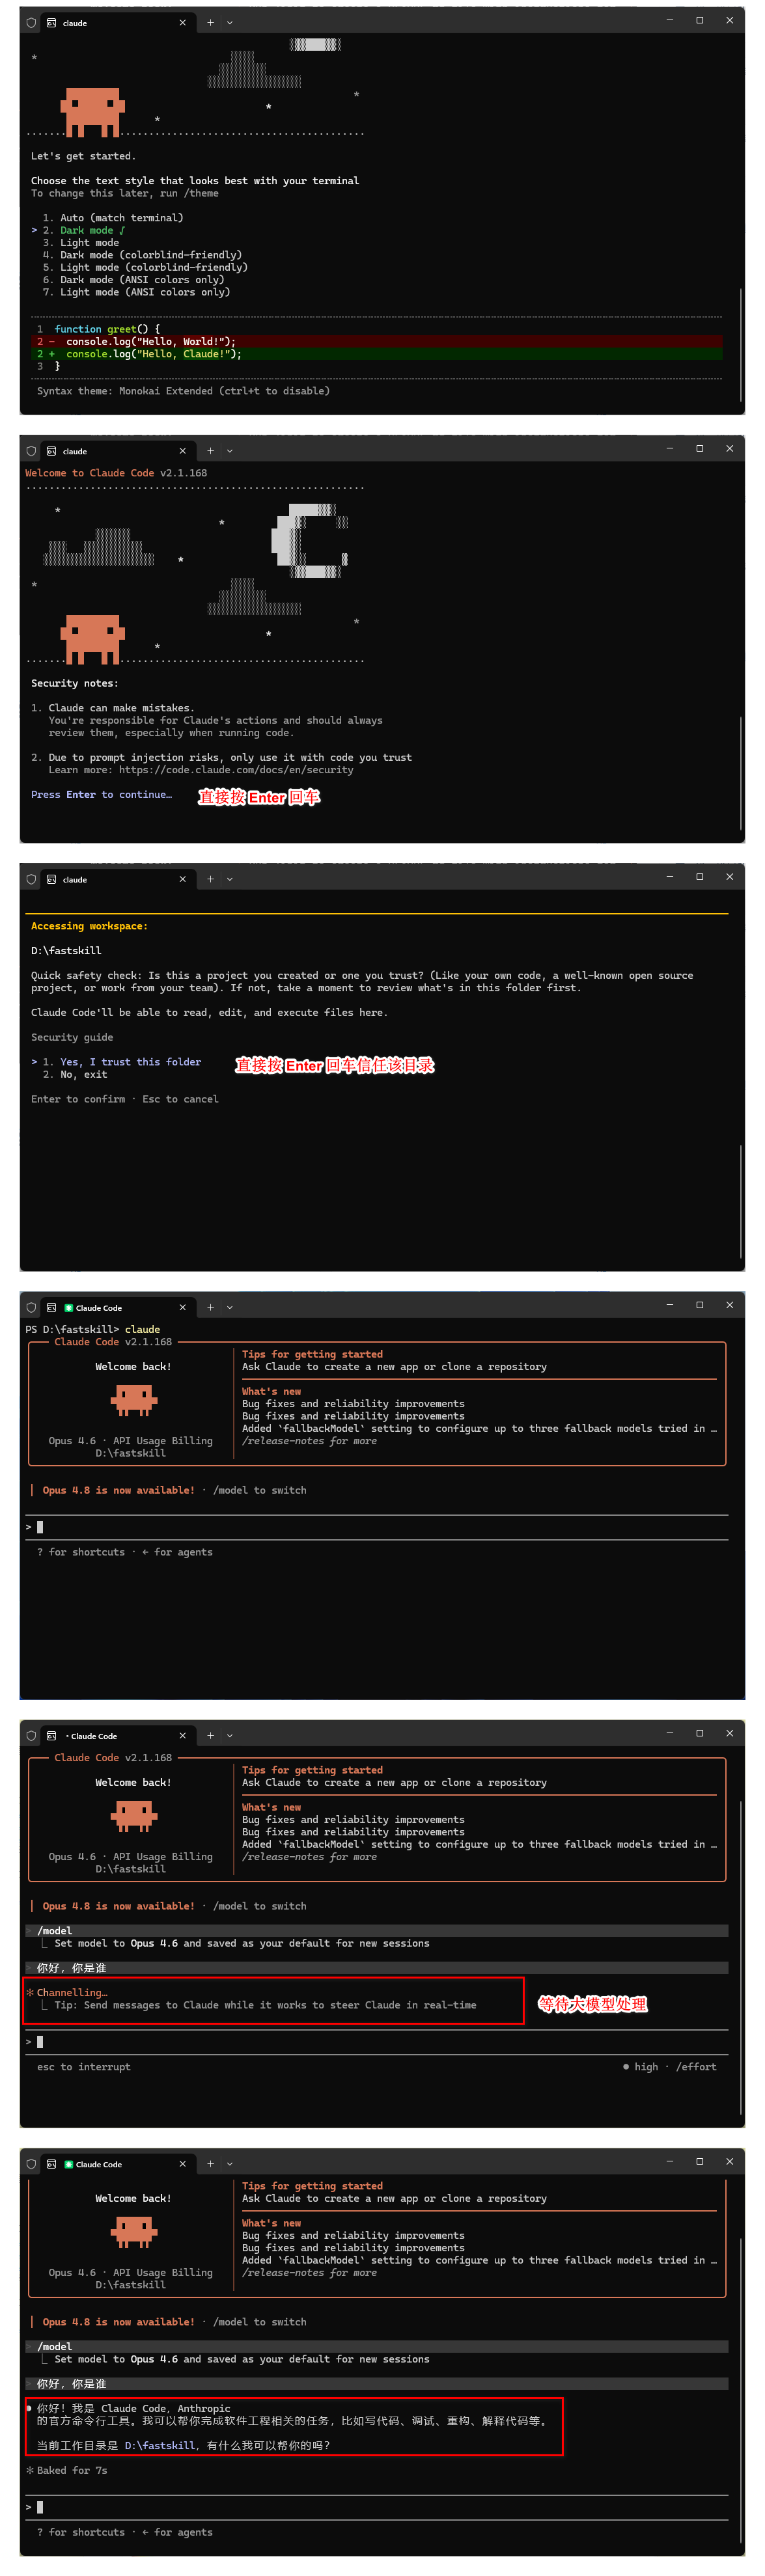Image resolution: width=765 pixels, height=2576 pixels.
Task: Click /release-notes for more in the PS D:\fastskill> window
Action: [x=309, y=1441]
